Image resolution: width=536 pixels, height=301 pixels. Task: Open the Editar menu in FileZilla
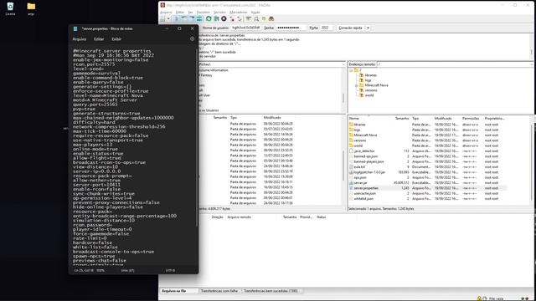[180, 13]
